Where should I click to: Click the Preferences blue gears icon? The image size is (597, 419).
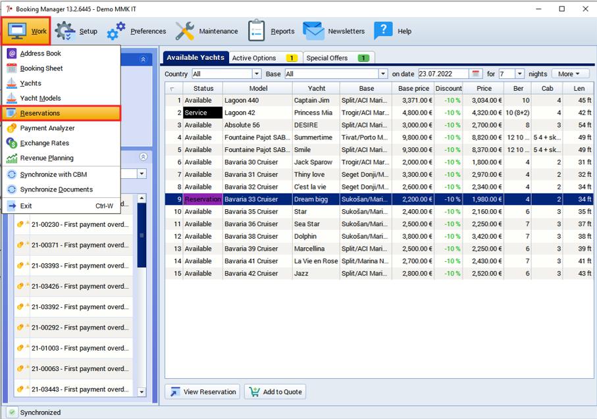click(116, 31)
